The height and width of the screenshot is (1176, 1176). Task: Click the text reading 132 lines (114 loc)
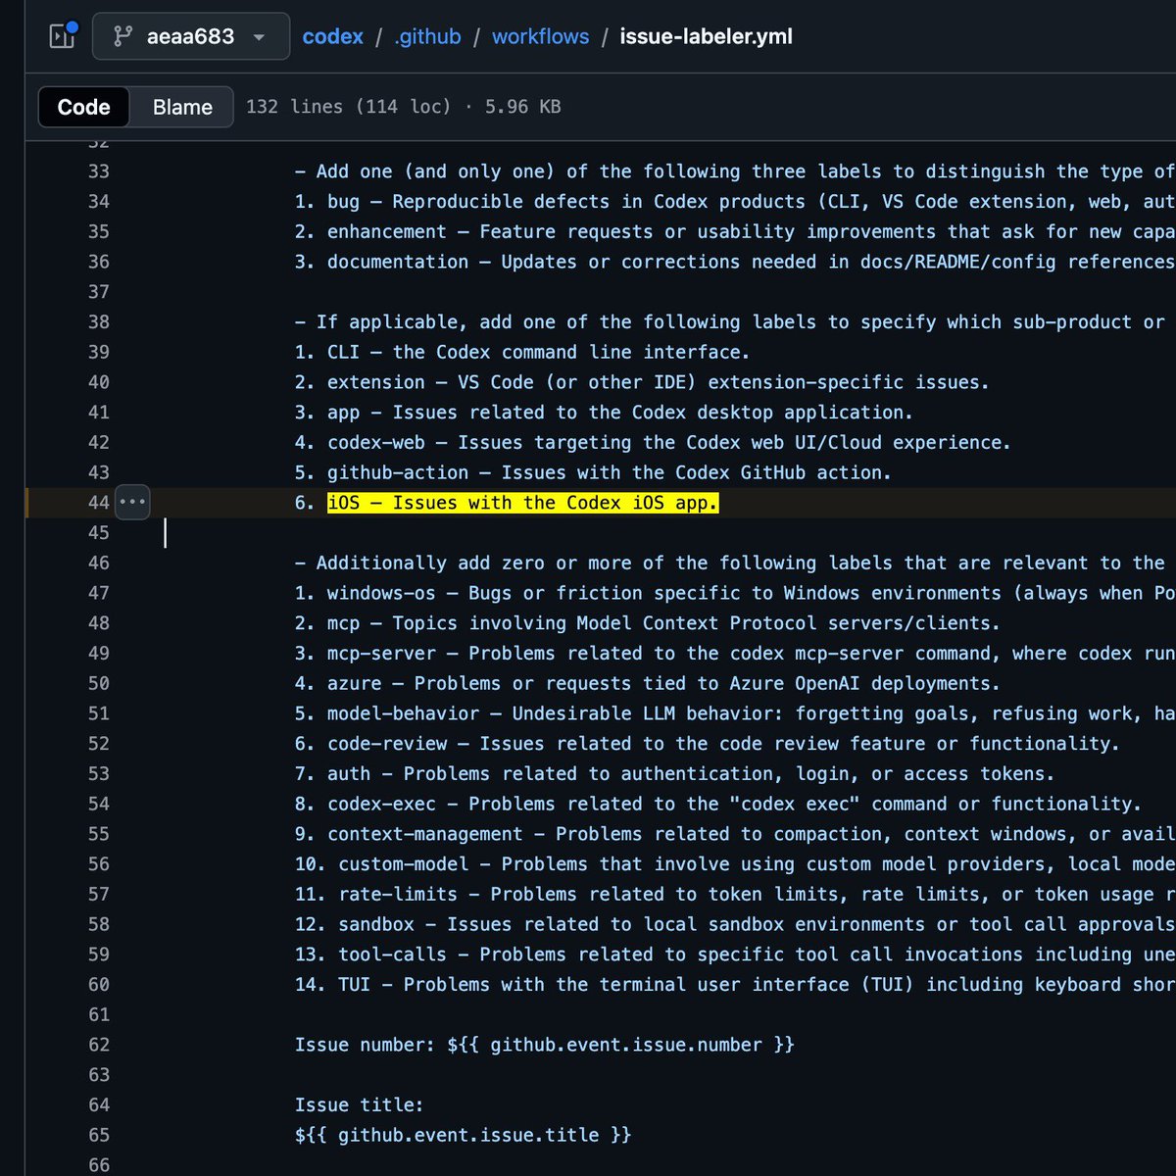coord(348,107)
